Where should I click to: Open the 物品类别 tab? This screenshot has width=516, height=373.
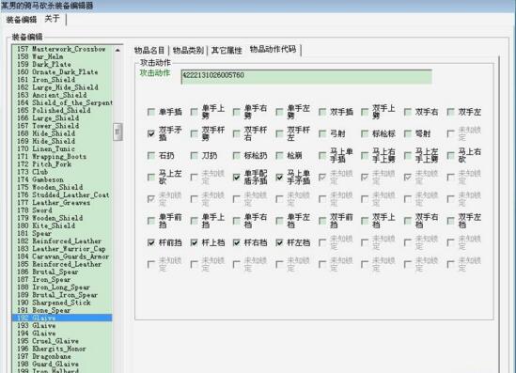188,51
